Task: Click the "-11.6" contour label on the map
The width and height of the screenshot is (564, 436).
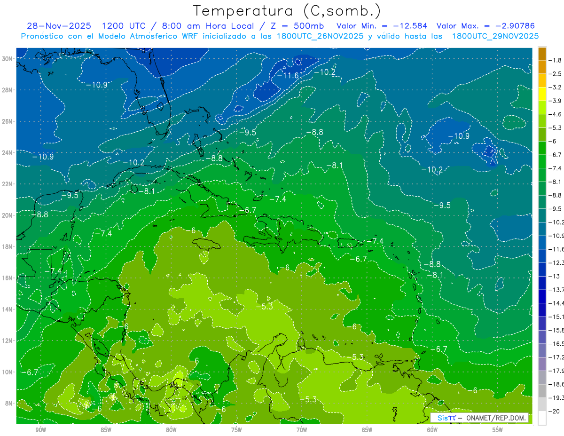Action: pyautogui.click(x=288, y=76)
